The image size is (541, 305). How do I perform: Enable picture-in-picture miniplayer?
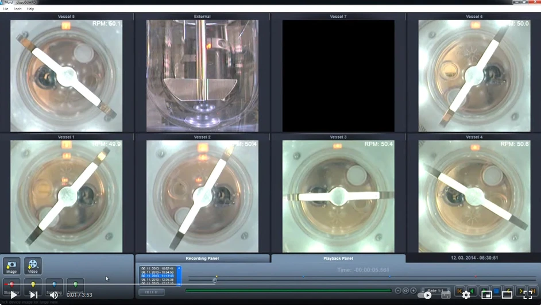click(x=486, y=295)
